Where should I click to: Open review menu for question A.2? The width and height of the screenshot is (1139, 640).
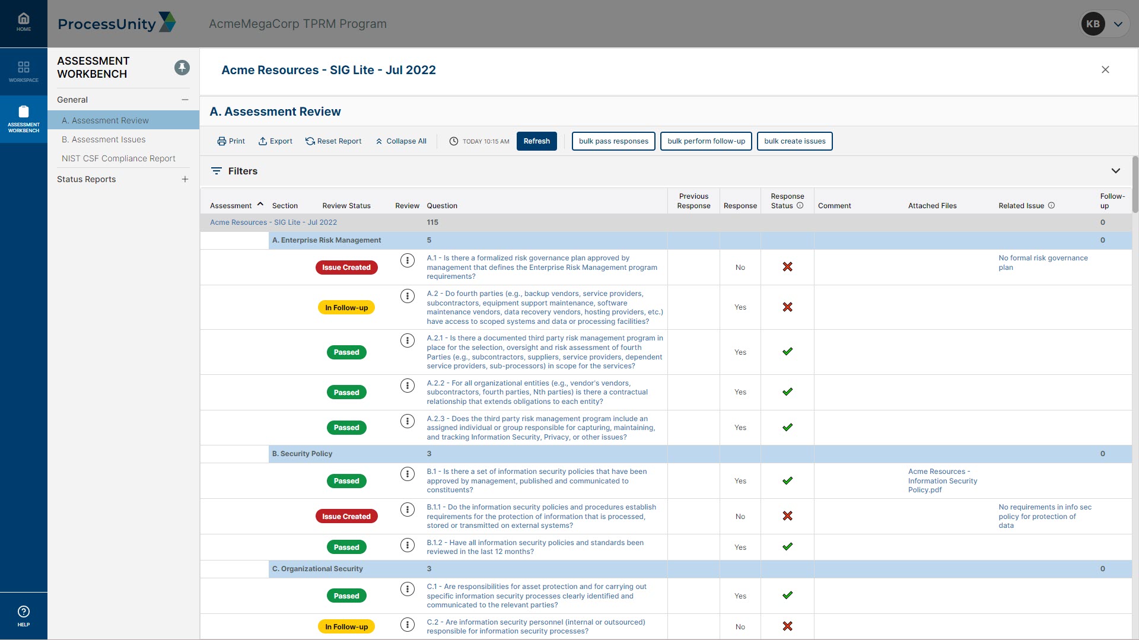tap(408, 296)
